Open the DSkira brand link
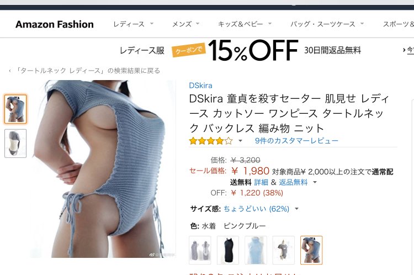Image resolution: width=414 pixels, height=275 pixels. (x=201, y=86)
